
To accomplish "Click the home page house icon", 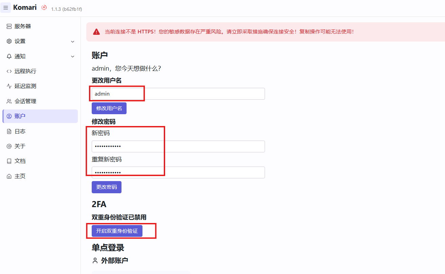I will [x=9, y=176].
